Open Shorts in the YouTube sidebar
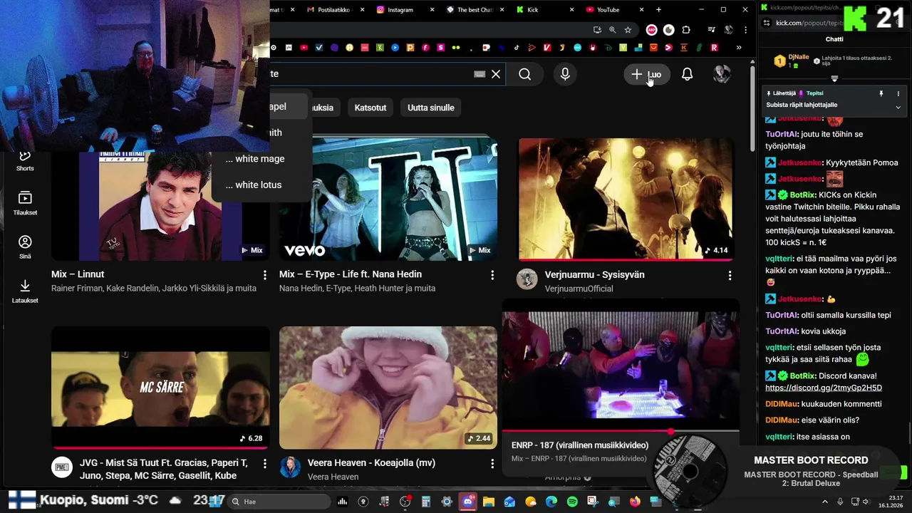The width and height of the screenshot is (912, 513). [x=25, y=160]
